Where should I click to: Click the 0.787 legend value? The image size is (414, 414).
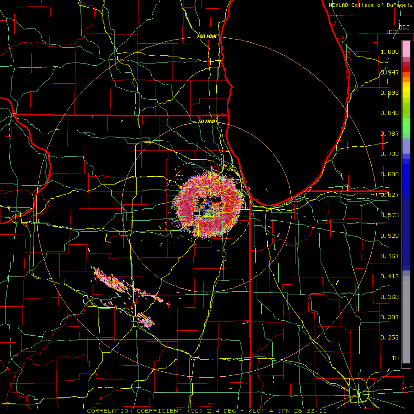[x=390, y=133]
